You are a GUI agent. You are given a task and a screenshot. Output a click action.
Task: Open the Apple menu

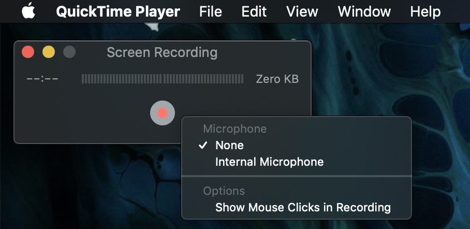[29, 11]
